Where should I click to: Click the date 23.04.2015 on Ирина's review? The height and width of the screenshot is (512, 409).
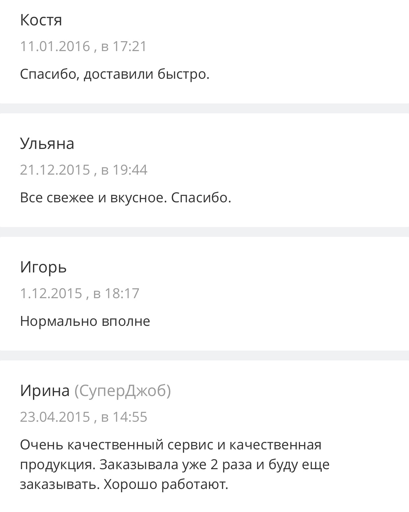55,417
